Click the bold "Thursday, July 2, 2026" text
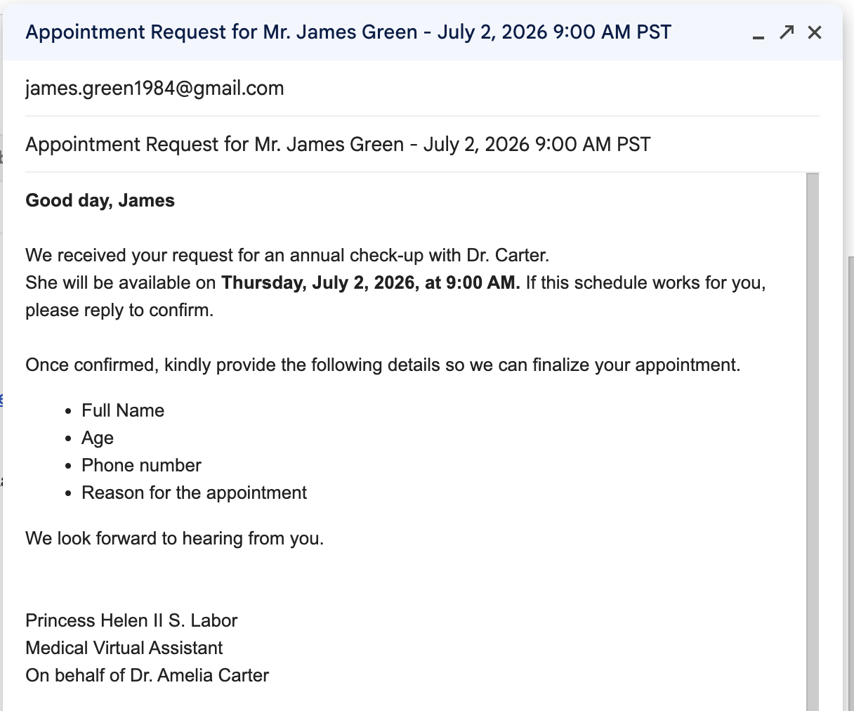Viewport: 854px width, 711px height. pyautogui.click(x=319, y=283)
